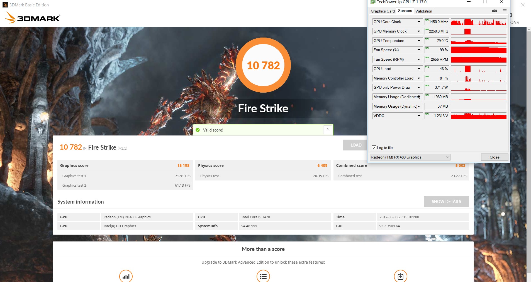Open the Validation tab in GPU-Z

tap(423, 11)
